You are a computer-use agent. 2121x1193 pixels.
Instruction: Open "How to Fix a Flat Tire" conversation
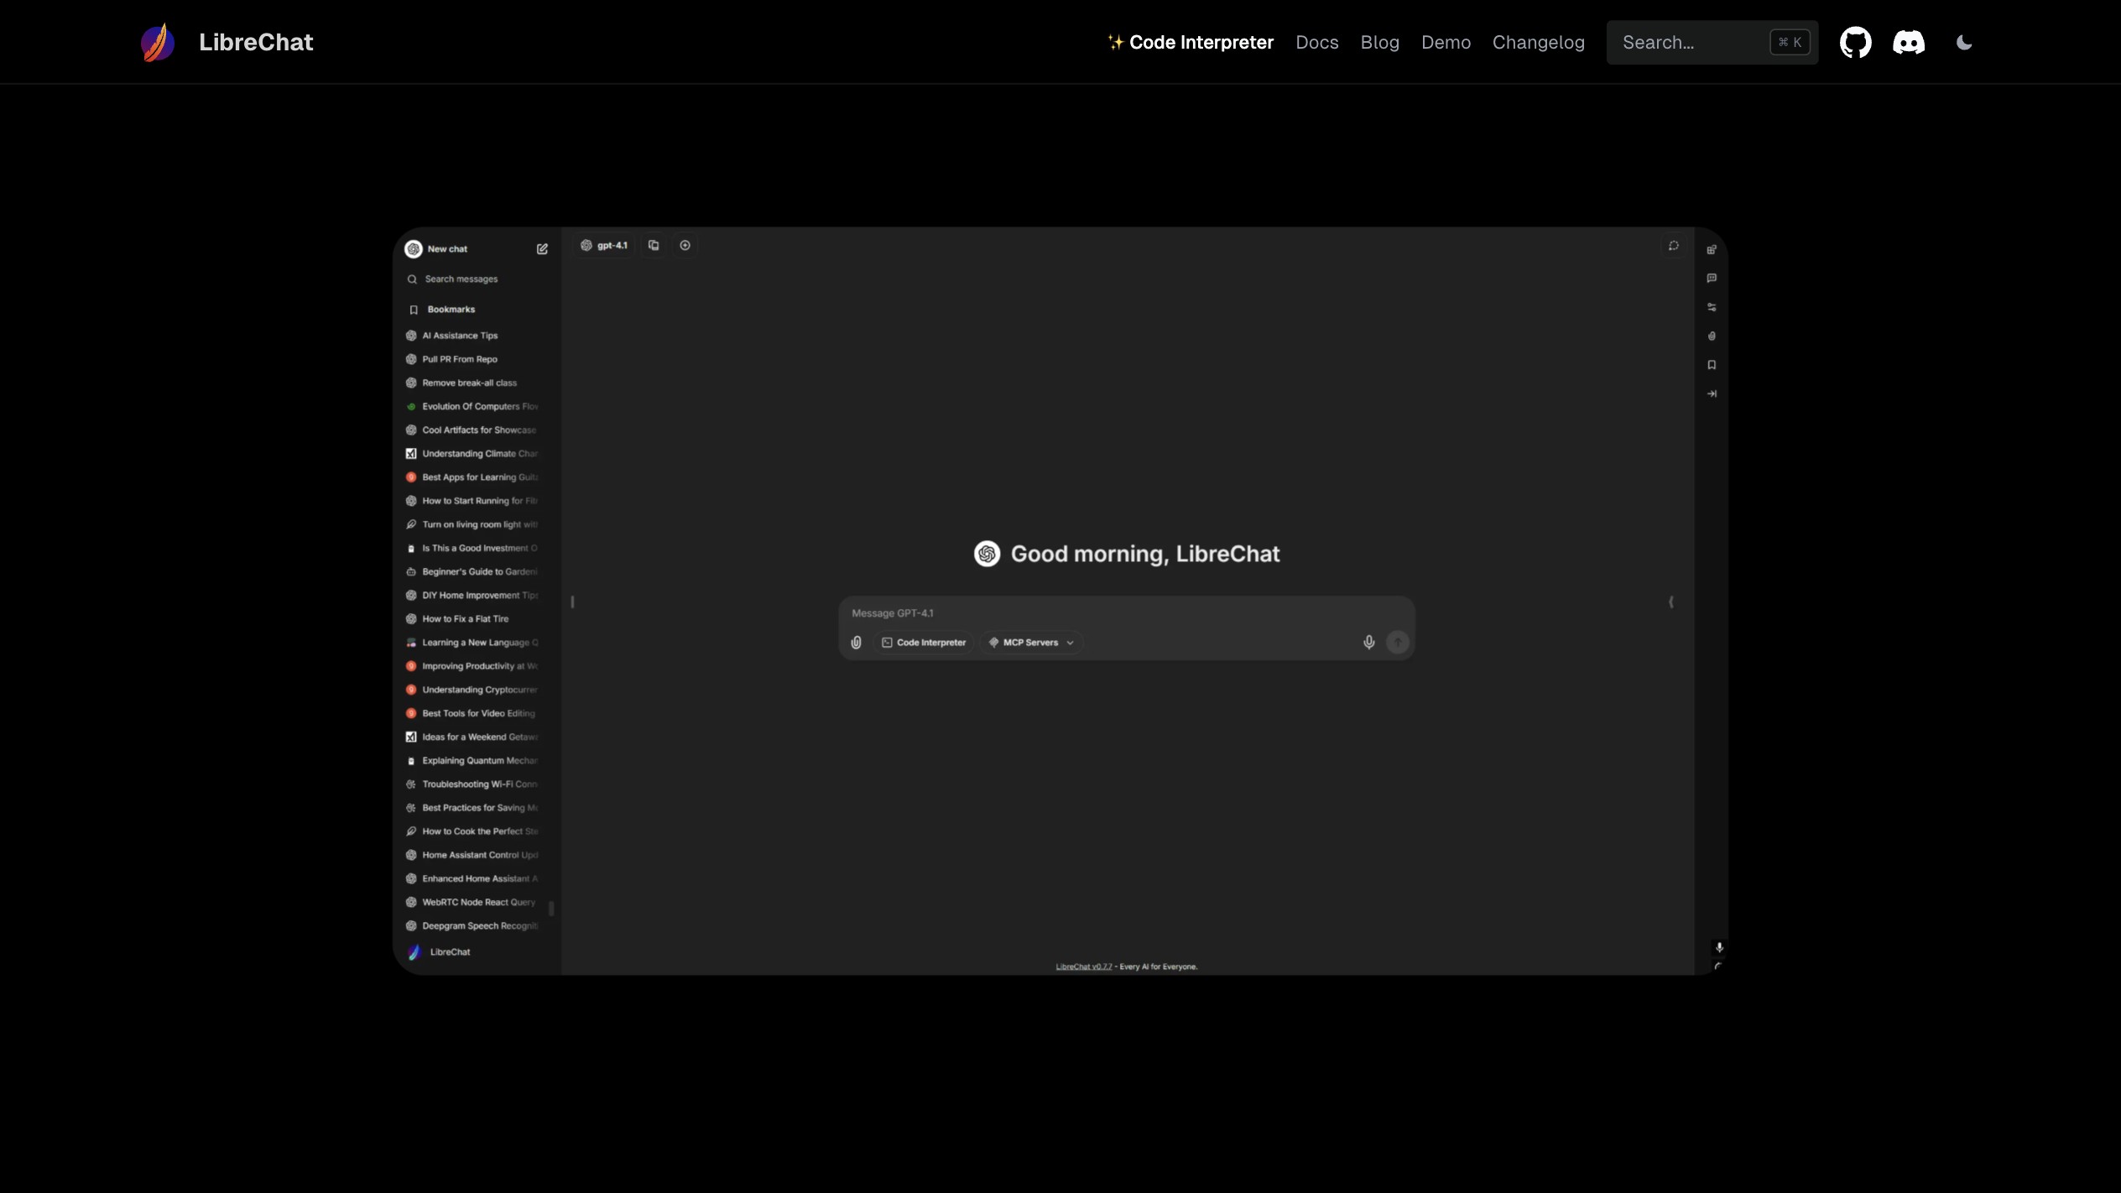tap(465, 619)
